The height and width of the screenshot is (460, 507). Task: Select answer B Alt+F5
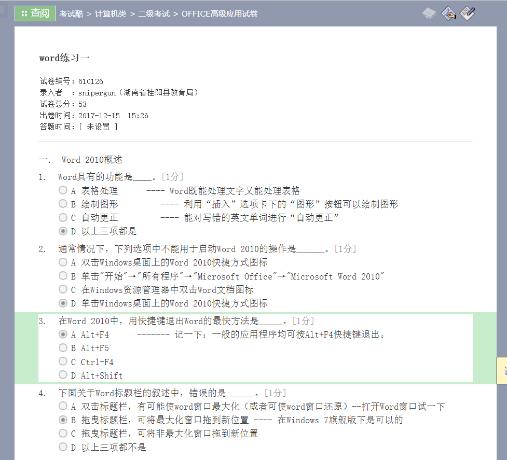click(x=63, y=348)
